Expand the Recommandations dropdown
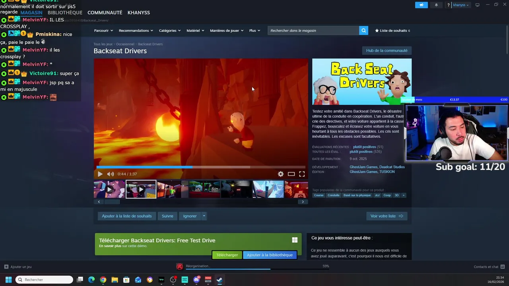This screenshot has width=509, height=286. [x=136, y=31]
